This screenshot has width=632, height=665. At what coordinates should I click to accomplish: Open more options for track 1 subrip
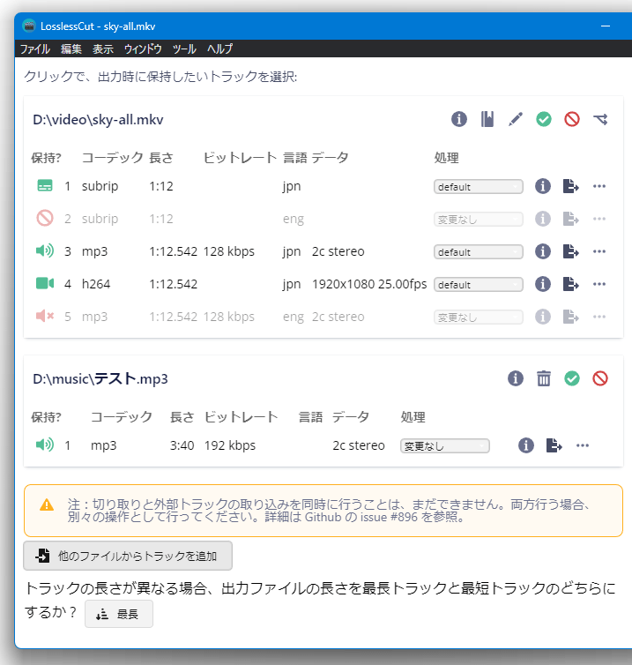tap(599, 186)
